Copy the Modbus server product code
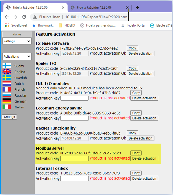This screenshot has height=195, width=173. [136, 153]
